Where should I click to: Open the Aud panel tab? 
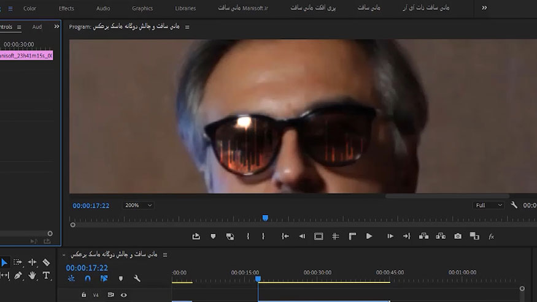[x=37, y=27]
